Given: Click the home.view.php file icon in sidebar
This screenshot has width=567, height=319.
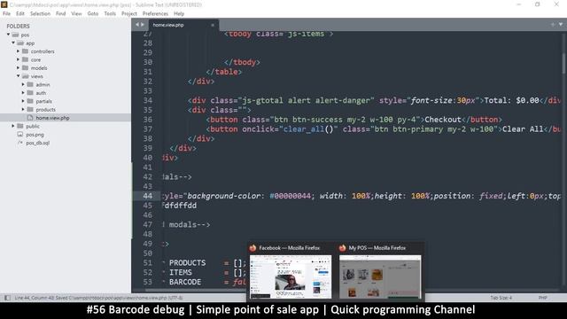Looking at the screenshot, I should pyautogui.click(x=30, y=118).
